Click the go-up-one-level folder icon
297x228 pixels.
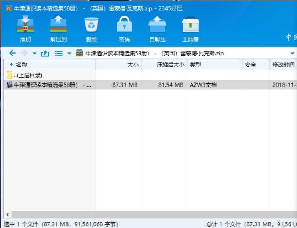coord(45,54)
